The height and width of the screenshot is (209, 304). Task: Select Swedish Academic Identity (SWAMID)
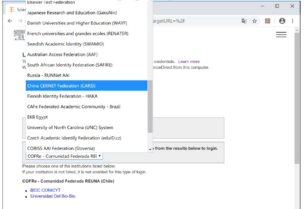(86, 44)
